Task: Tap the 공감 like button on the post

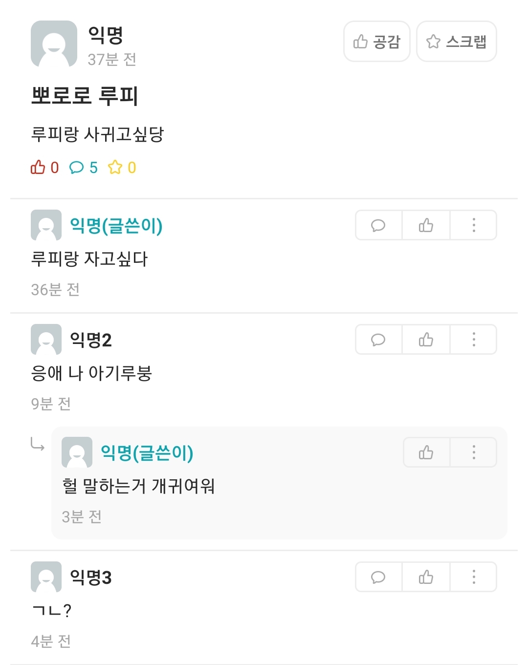Action: [x=376, y=42]
